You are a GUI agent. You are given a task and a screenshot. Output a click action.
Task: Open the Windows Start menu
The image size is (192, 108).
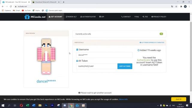(x=3, y=105)
